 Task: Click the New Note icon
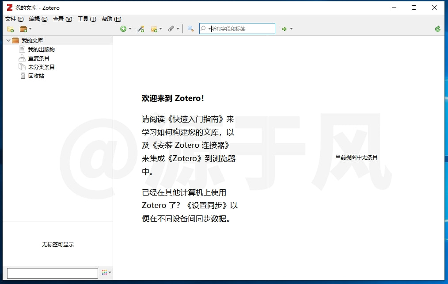click(x=154, y=29)
